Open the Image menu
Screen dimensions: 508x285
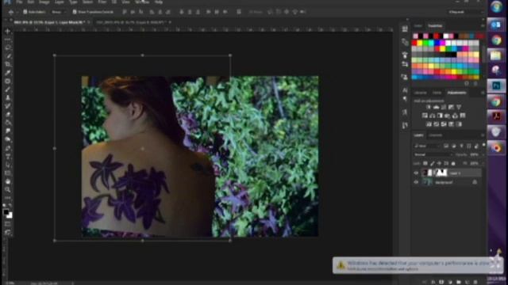tap(44, 2)
